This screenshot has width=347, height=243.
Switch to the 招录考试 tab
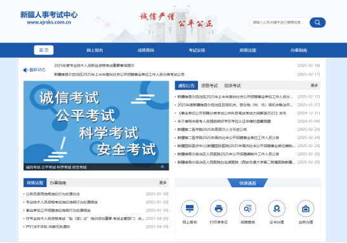(232, 86)
